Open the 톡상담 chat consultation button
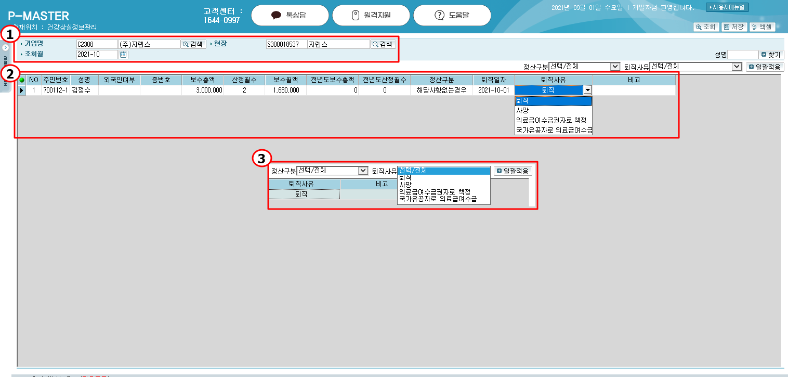 click(x=290, y=15)
